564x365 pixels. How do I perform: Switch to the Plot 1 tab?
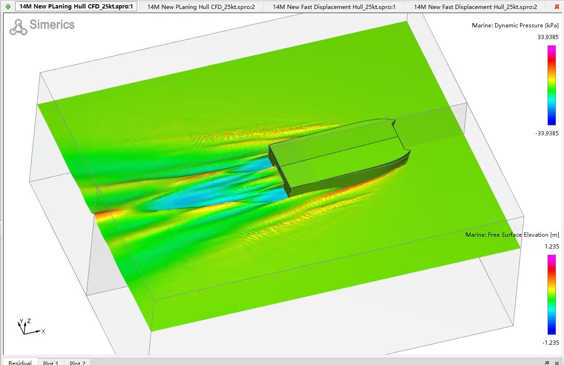click(x=51, y=362)
